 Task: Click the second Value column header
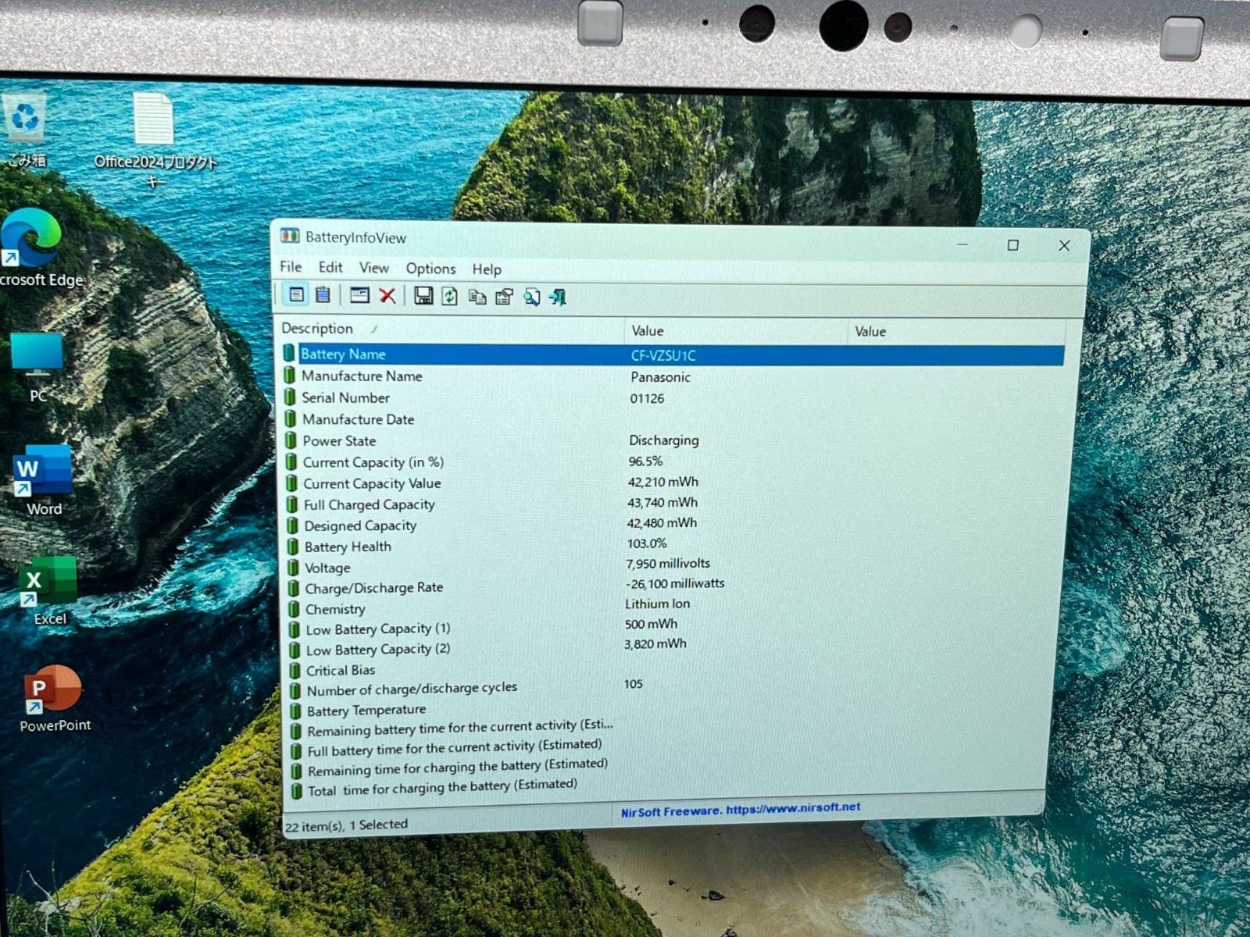coord(956,332)
